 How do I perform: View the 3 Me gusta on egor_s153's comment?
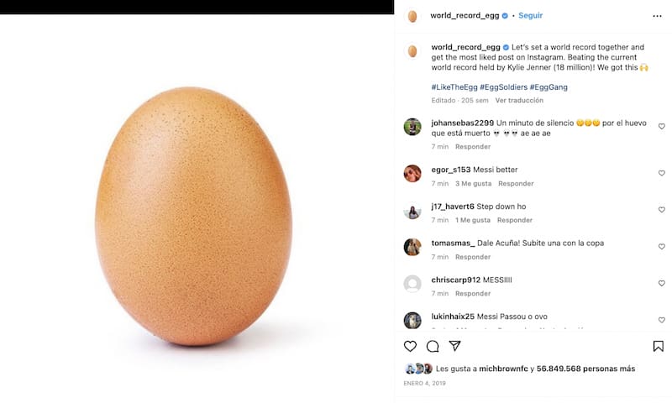(473, 184)
